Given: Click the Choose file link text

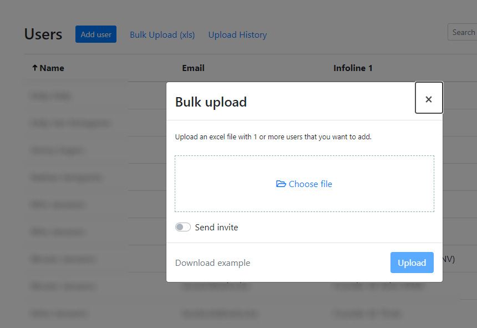Looking at the screenshot, I should point(310,184).
